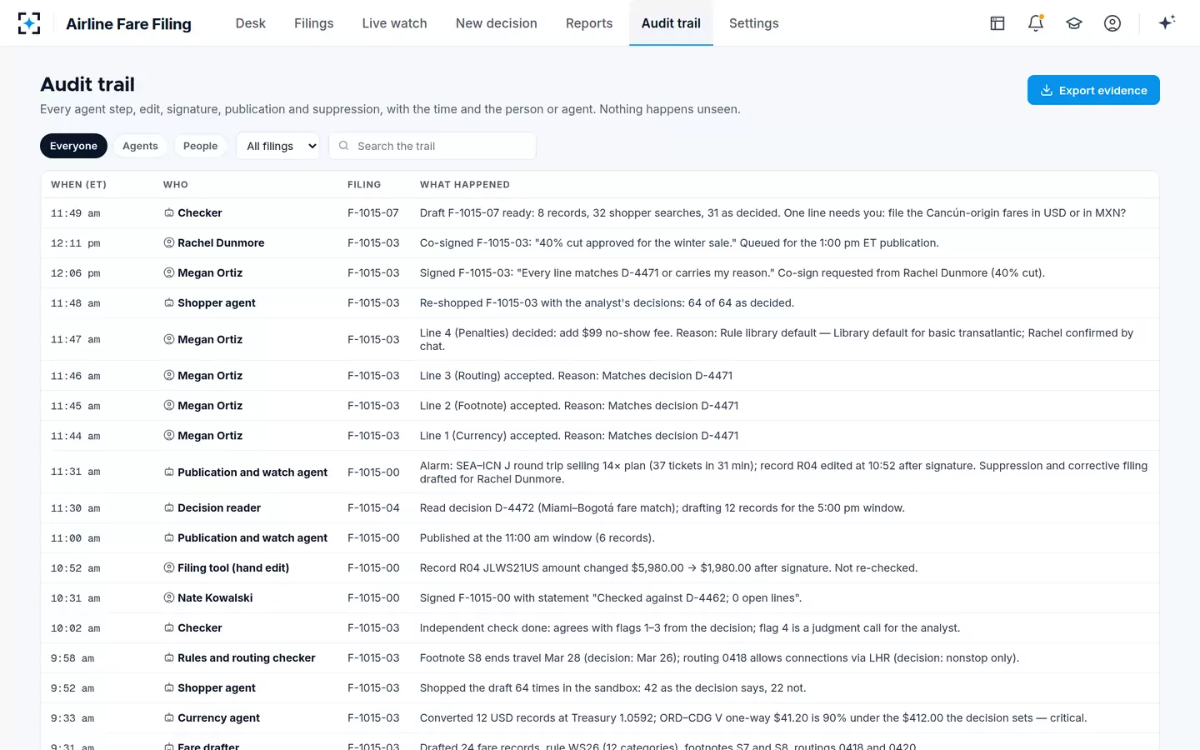
Task: Click the person icon beside Rachel Dunmore
Action: (x=169, y=242)
